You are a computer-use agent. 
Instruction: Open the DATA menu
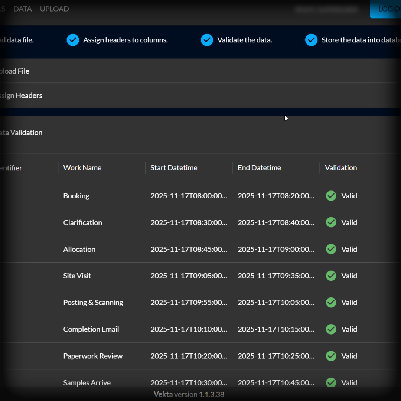(x=22, y=9)
